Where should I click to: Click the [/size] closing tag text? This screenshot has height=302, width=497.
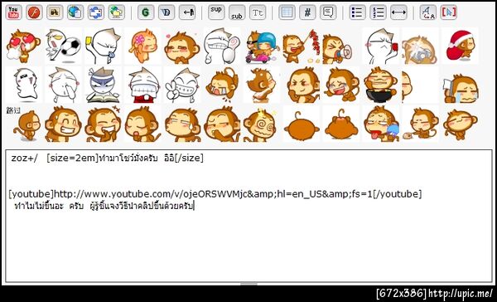[x=189, y=158]
